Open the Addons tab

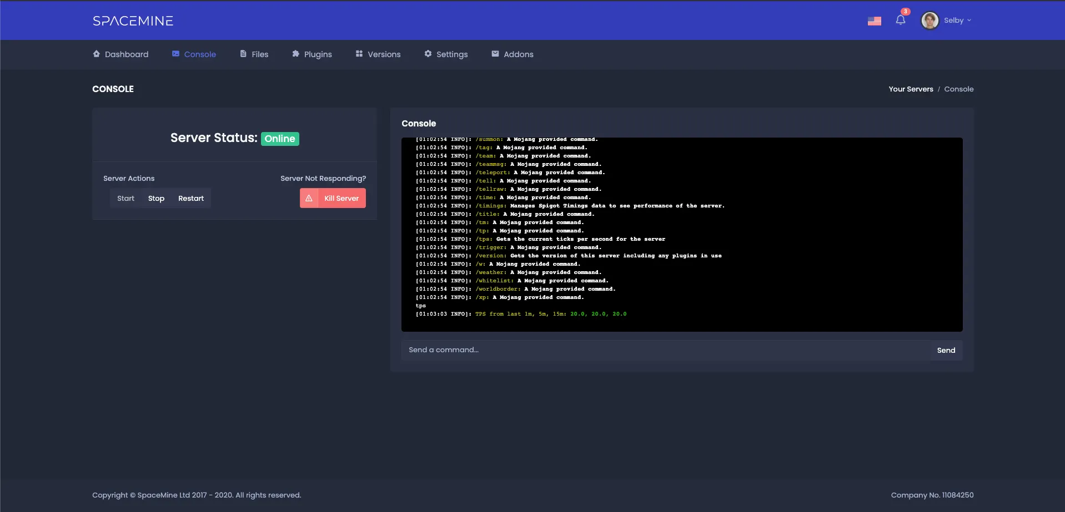click(512, 54)
